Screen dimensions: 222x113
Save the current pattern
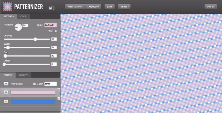point(110,7)
